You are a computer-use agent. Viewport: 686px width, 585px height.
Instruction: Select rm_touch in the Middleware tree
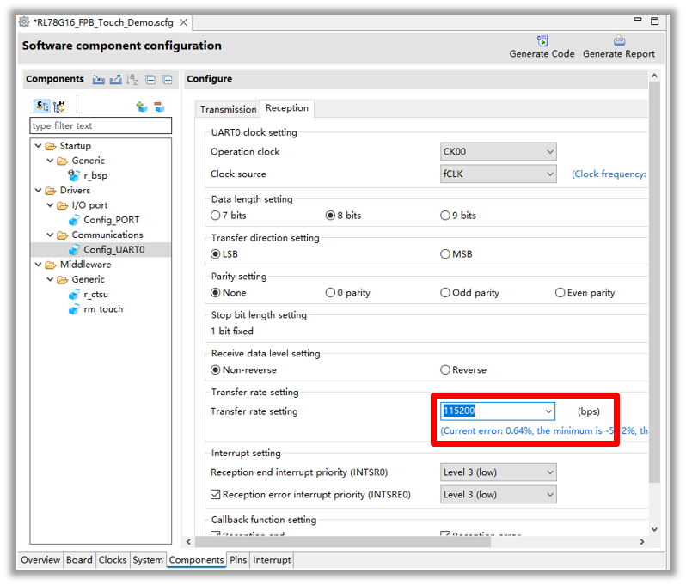(x=103, y=309)
